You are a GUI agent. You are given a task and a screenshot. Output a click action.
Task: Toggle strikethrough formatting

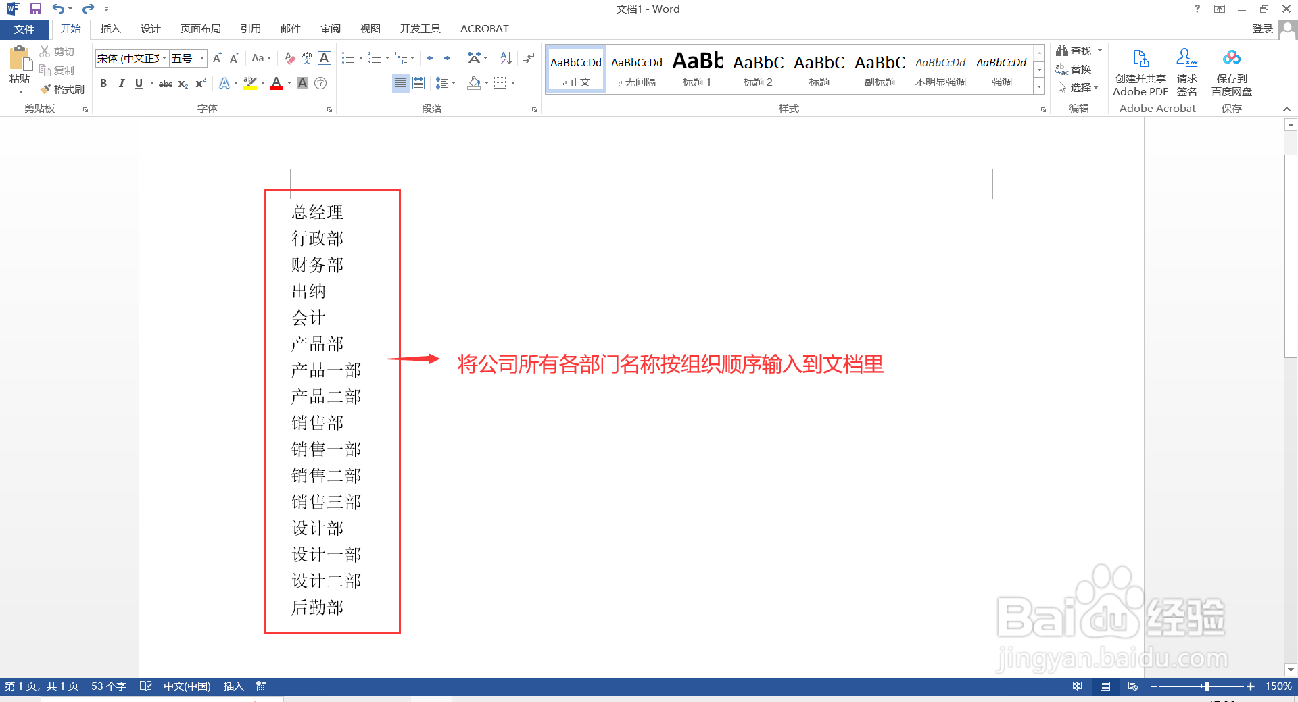[166, 83]
